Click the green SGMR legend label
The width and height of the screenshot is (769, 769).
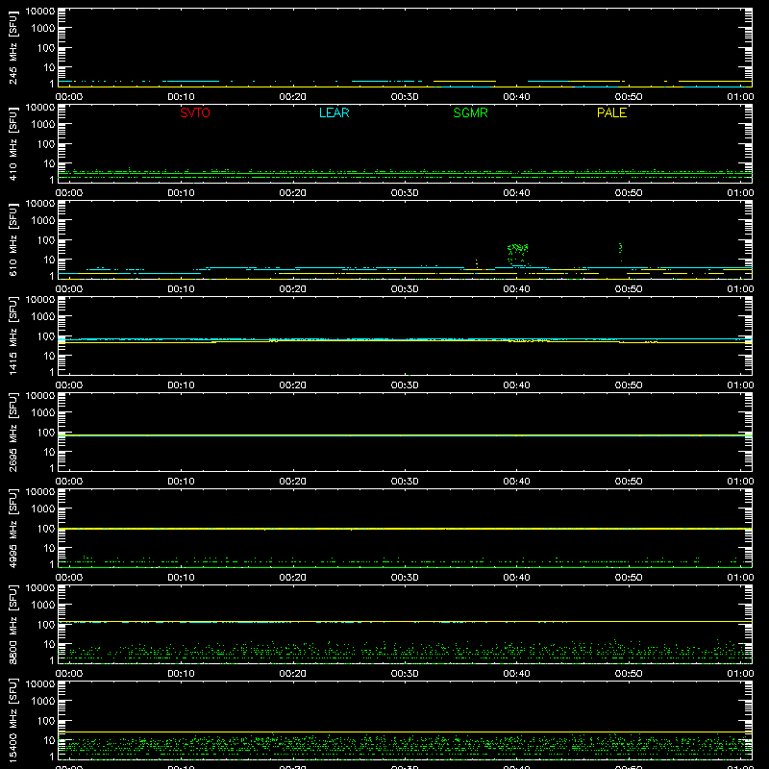point(470,112)
